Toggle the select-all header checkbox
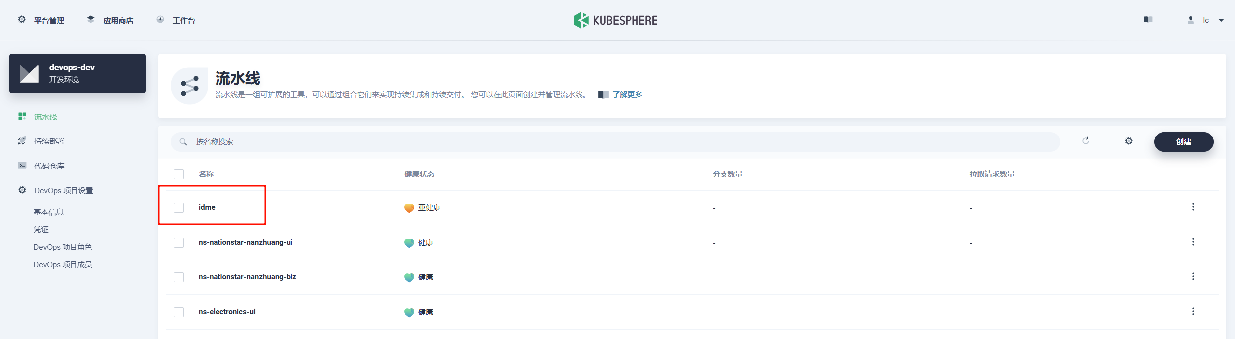 [x=179, y=174]
